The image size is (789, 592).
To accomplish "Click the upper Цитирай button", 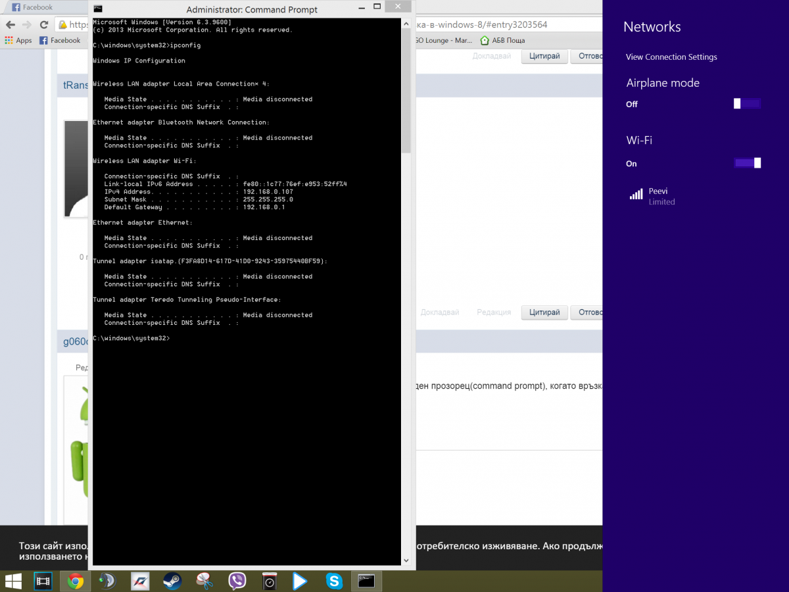I will [544, 56].
